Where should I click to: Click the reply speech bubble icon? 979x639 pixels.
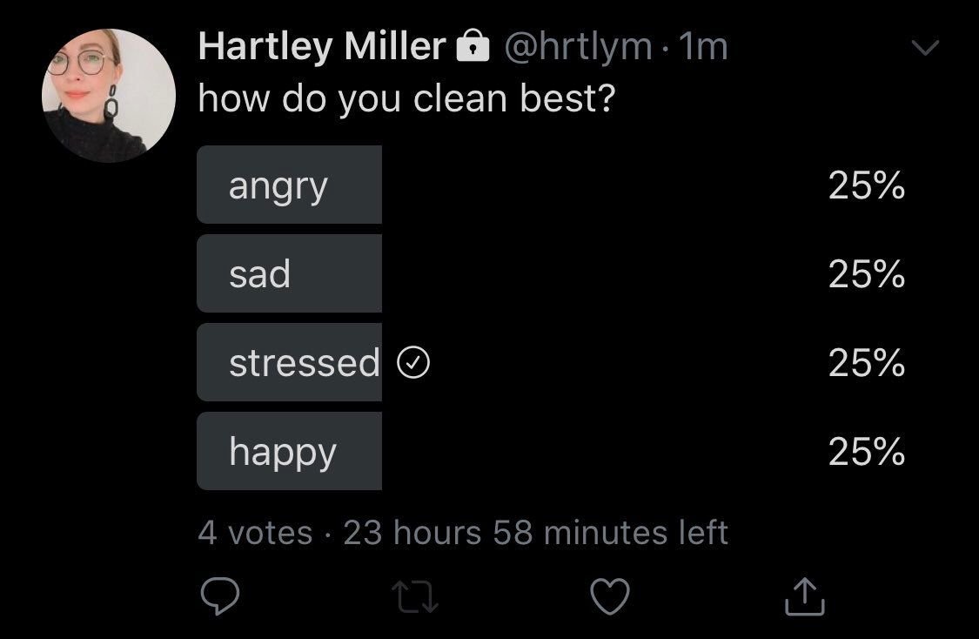220,595
